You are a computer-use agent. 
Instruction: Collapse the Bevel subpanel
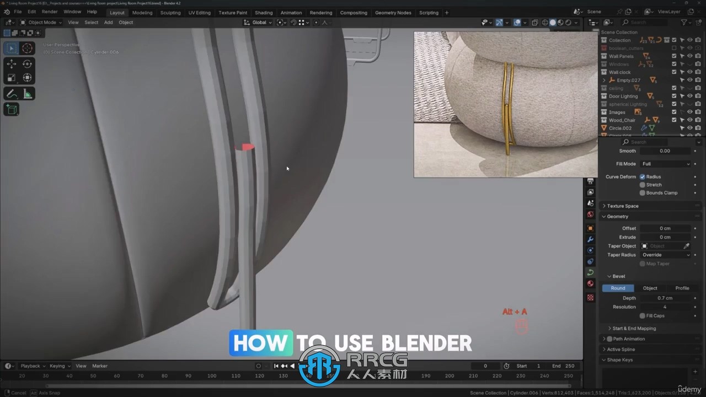click(x=618, y=276)
